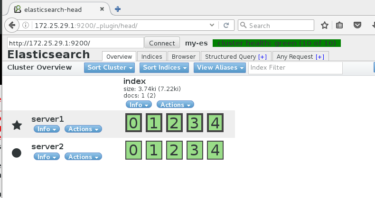Screen dimensions: 375x198
Task: Expand the Sort Cluster dropdown
Action: [109, 68]
